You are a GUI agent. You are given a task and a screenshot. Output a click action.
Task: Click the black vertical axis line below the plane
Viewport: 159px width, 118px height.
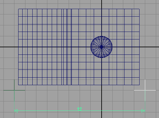(x=102, y=101)
